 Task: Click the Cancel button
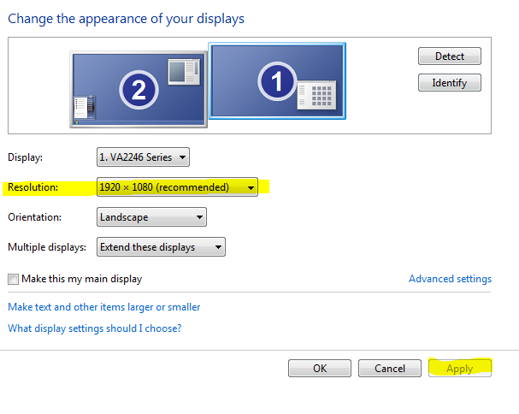389,369
